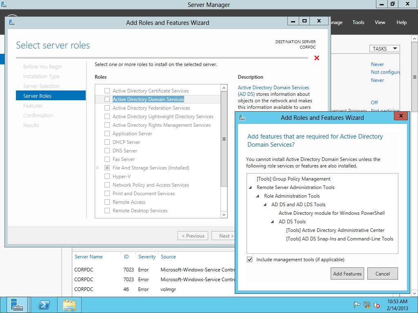Viewport: 418px width, 313px height.
Task: Click the Add Features button
Action: point(347,273)
